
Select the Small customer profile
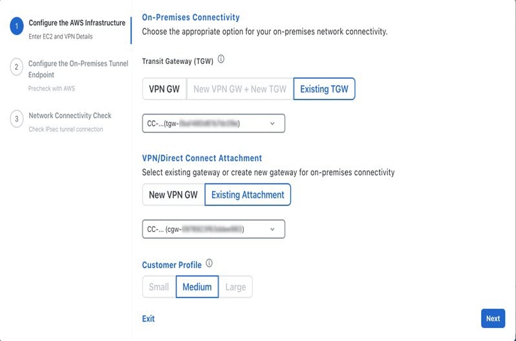[159, 287]
